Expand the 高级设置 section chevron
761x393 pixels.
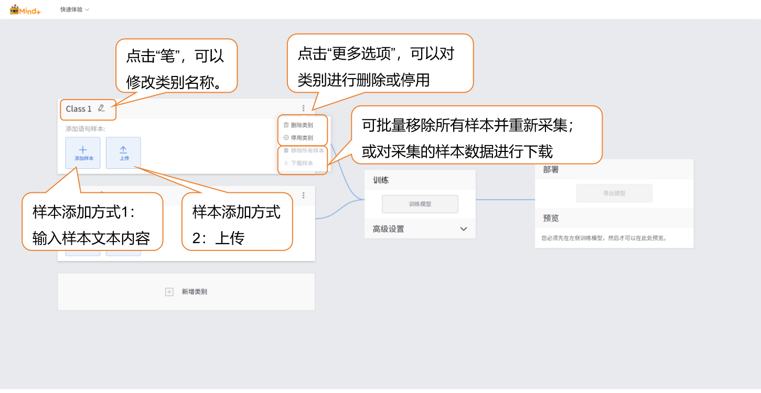pos(463,229)
